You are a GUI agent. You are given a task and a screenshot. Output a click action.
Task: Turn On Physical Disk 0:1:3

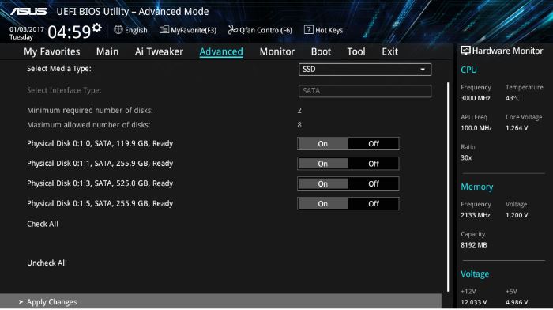pyautogui.click(x=322, y=183)
